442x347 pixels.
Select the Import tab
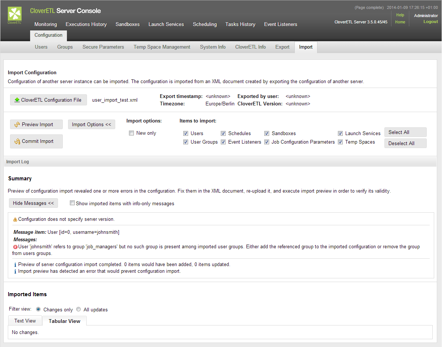(306, 47)
